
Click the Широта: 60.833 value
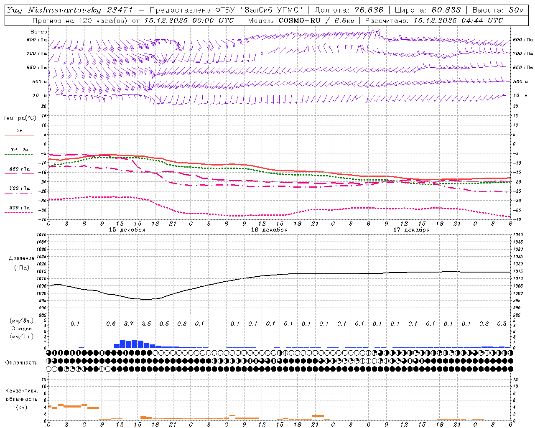(x=428, y=10)
